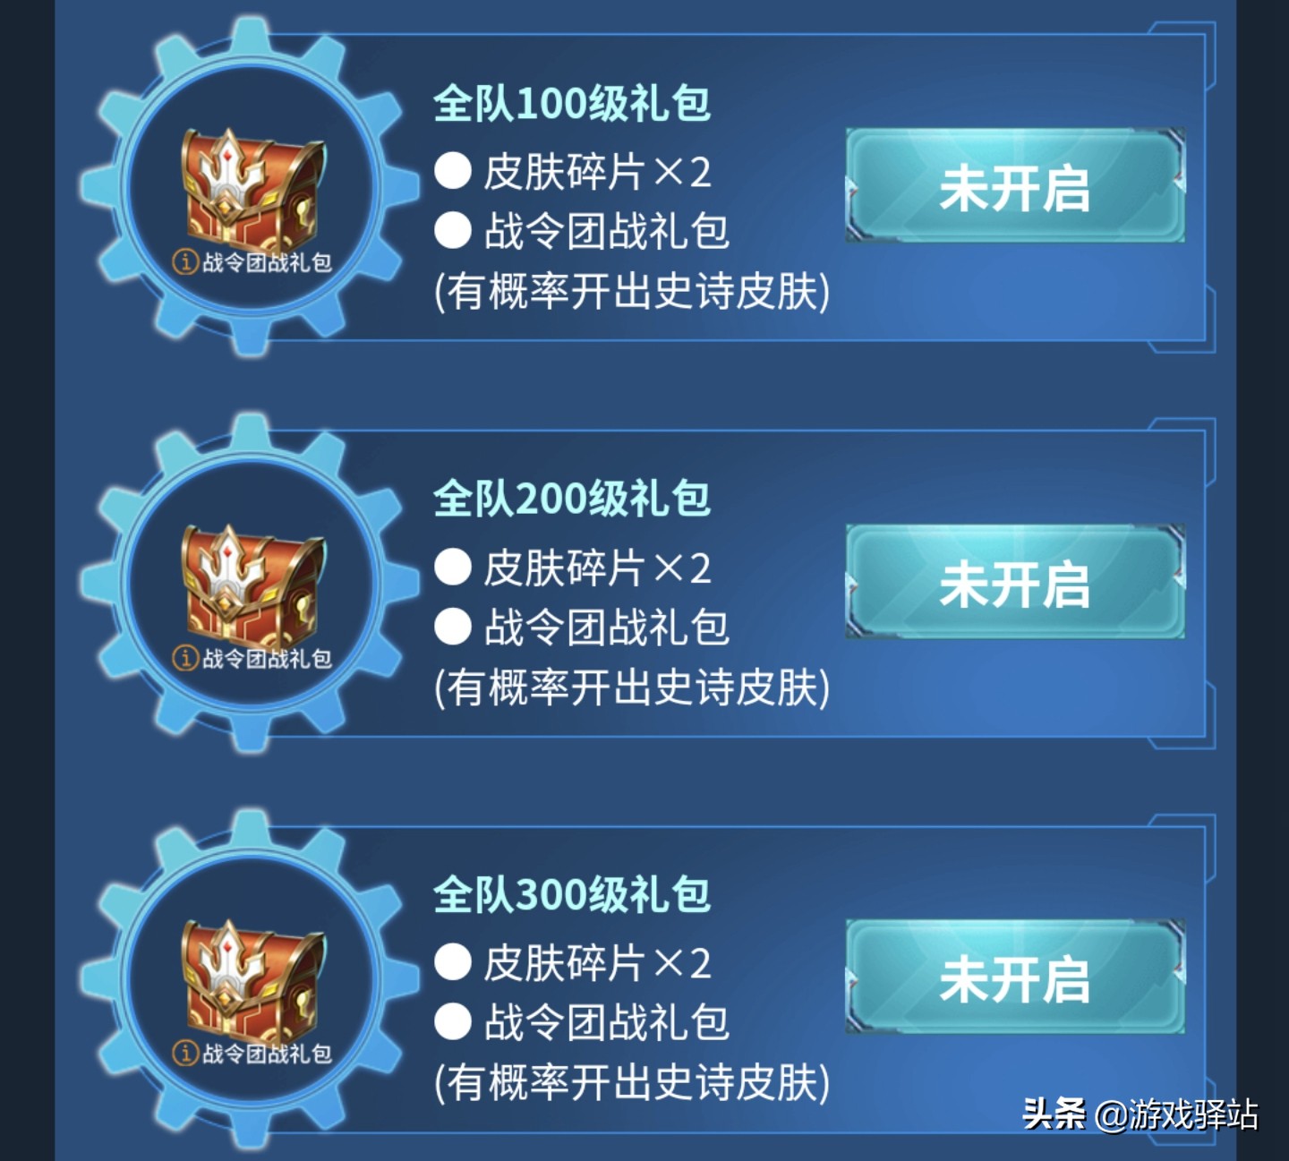Click the 100级 gift pack treasure chest icon
This screenshot has width=1289, height=1161.
point(252,186)
